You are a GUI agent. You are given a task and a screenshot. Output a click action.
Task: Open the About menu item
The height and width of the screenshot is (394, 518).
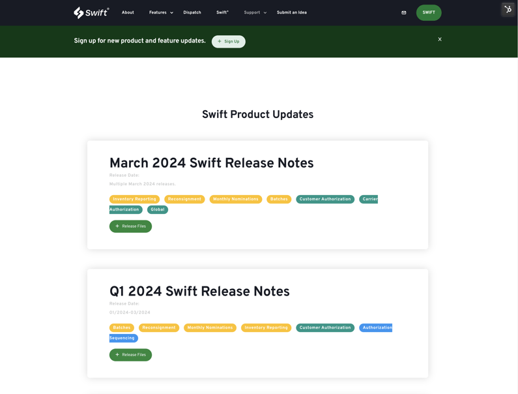point(128,12)
